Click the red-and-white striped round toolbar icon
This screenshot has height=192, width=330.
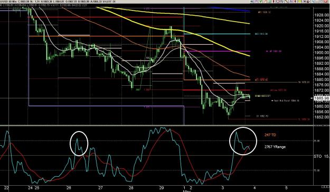point(278,1)
